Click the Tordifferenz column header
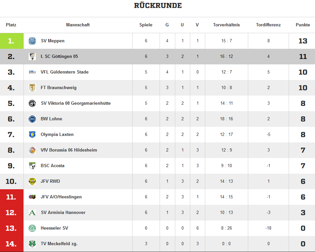Image resolution: width=315 pixels, height=252 pixels. [268, 25]
